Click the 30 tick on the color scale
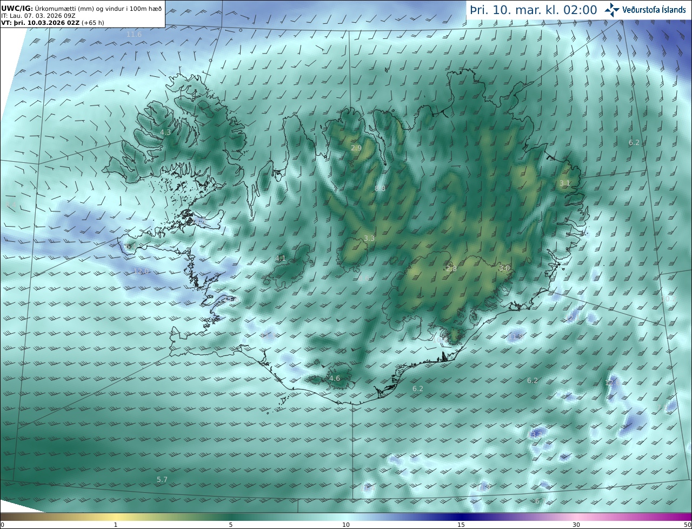This screenshot has width=692, height=529. coord(576,525)
